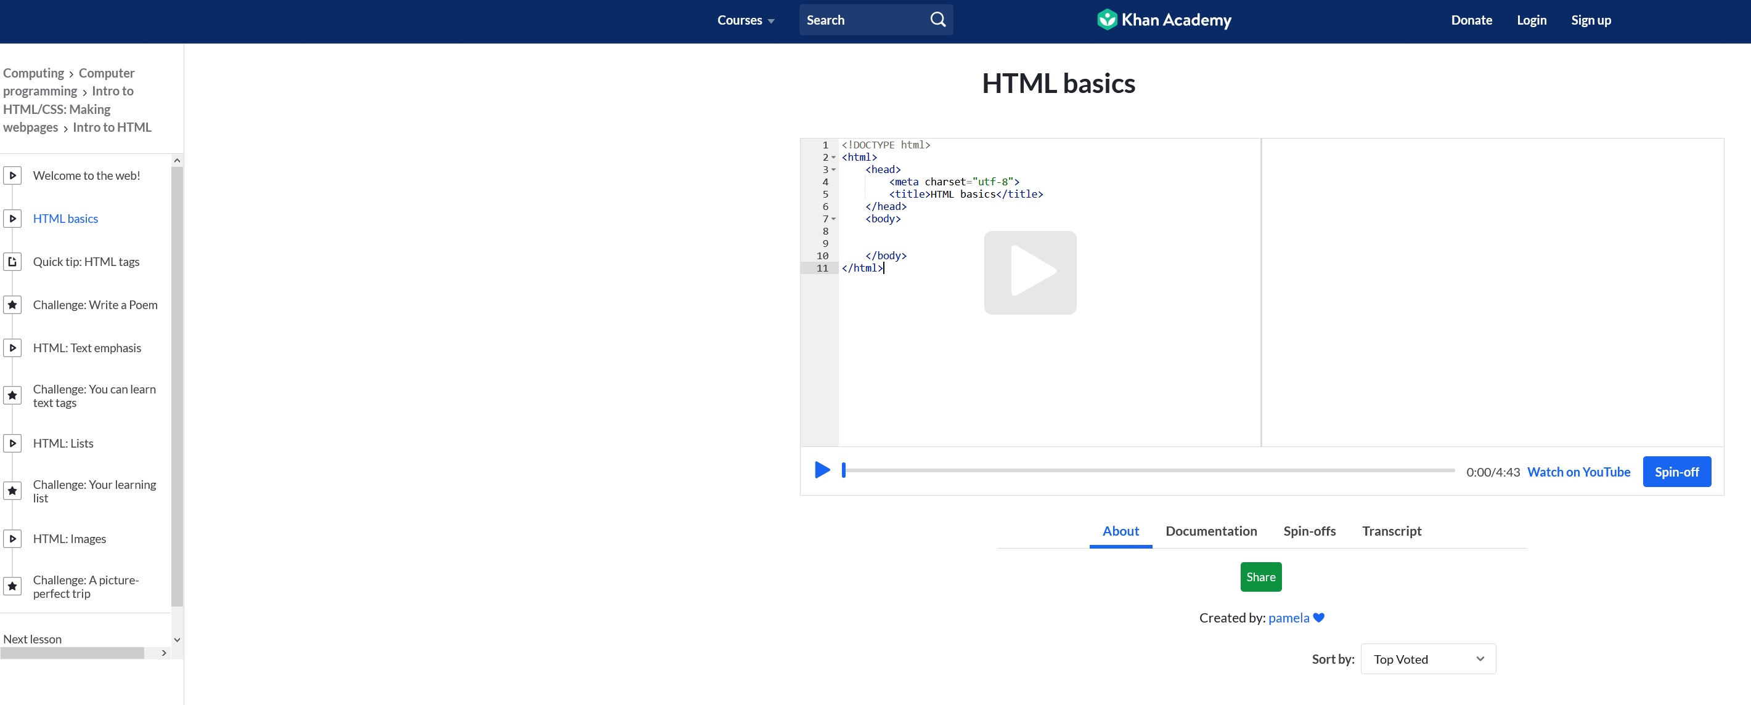Switch to the Documentation tab
This screenshot has width=1751, height=705.
point(1210,531)
